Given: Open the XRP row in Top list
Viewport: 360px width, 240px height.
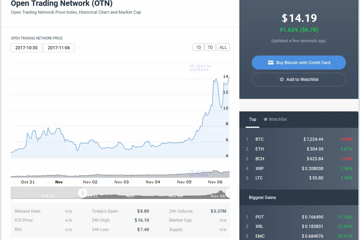Looking at the screenshot, I should (x=299, y=168).
